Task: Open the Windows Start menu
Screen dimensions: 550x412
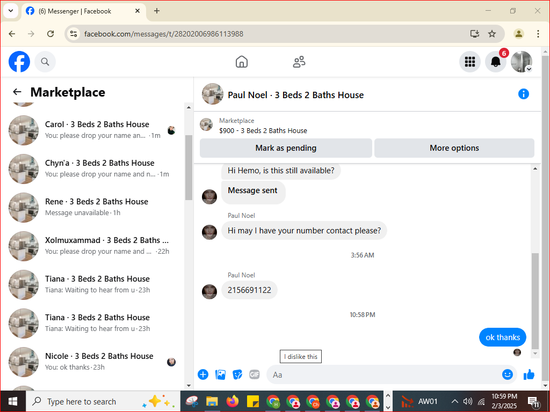Action: pyautogui.click(x=13, y=401)
